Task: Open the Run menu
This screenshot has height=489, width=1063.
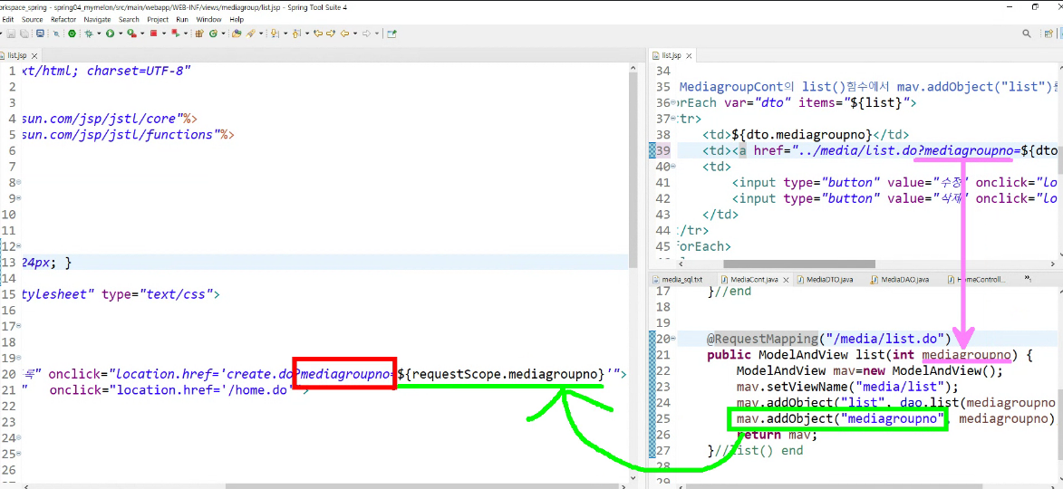Action: (181, 20)
